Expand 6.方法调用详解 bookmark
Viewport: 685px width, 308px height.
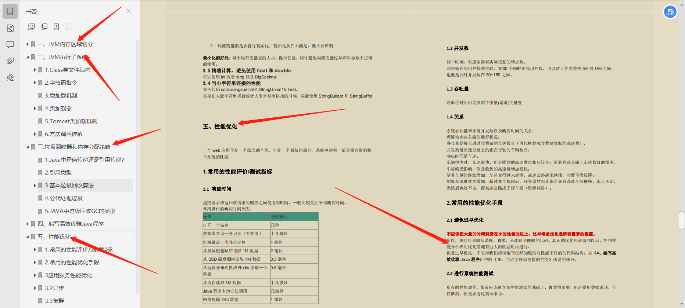(x=35, y=134)
